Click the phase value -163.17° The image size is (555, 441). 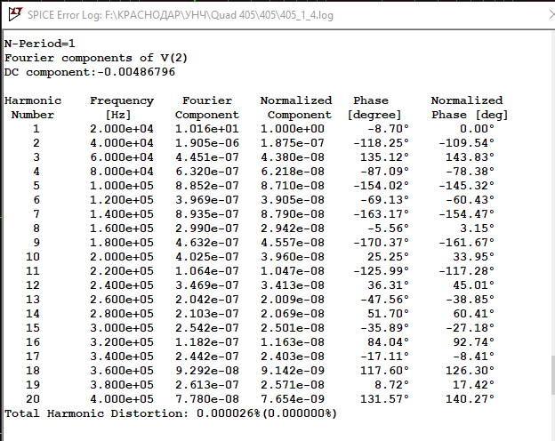381,214
